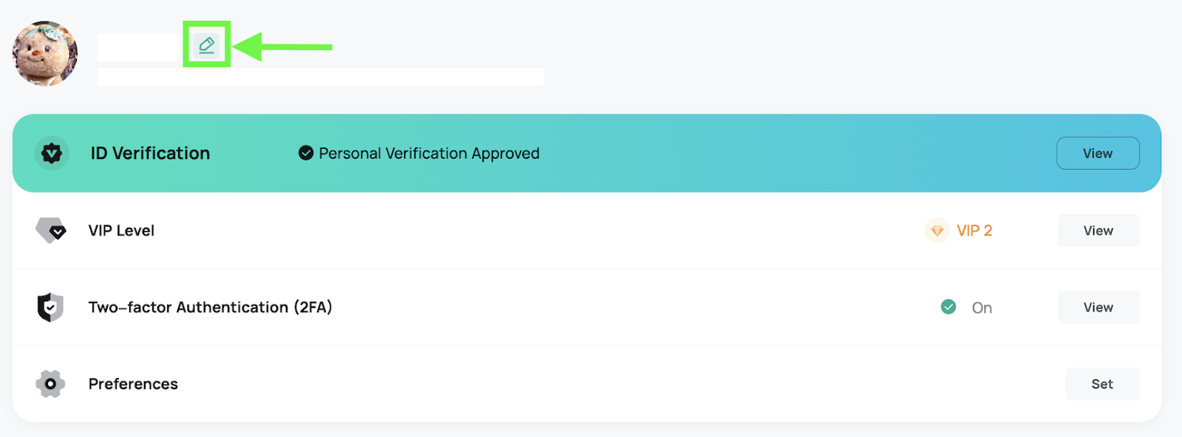Click the Preferences gear icon

point(50,384)
